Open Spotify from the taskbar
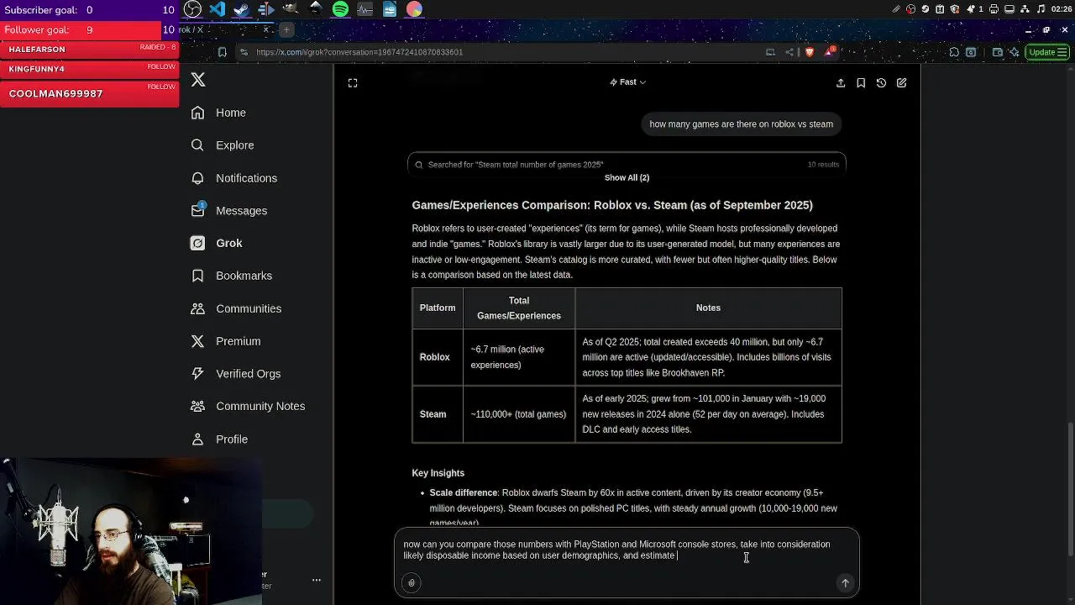Image resolution: width=1075 pixels, height=605 pixels. coord(340,9)
